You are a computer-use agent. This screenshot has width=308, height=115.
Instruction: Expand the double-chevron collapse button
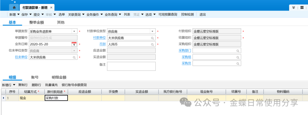click(x=293, y=7)
